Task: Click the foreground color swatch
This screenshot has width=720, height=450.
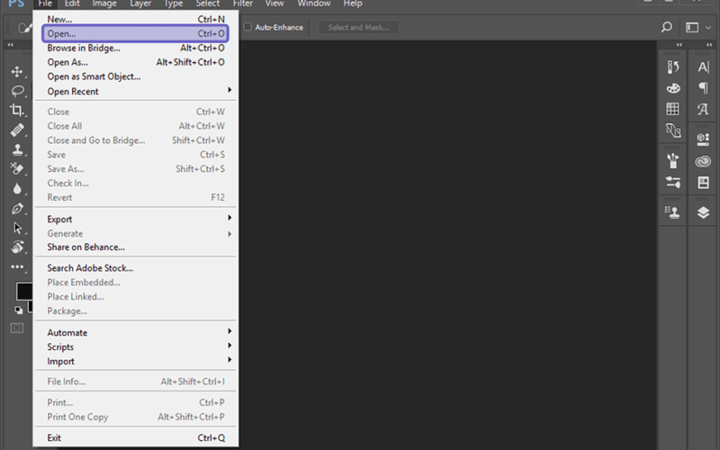Action: 24,291
